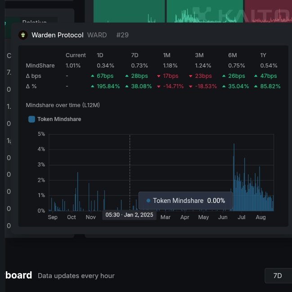Click the tallest chart bar near 4%
The height and width of the screenshot is (292, 292).
click(x=234, y=177)
